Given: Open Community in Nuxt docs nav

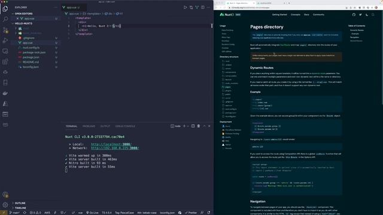Looking at the screenshot, I should tap(318, 14).
